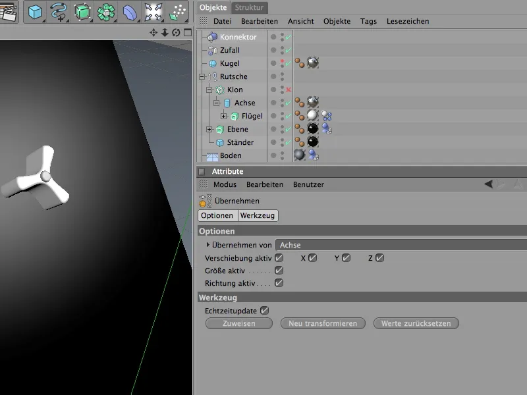This screenshot has height=395, width=527.
Task: Open the Datei menu
Action: pos(223,21)
